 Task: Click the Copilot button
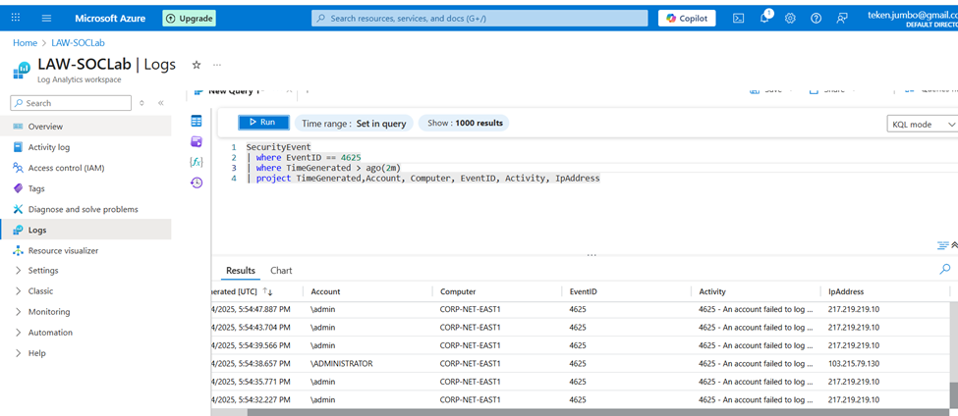coord(687,19)
